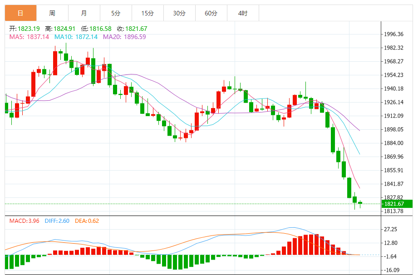Click the 1926.14 price axis label
The image size is (418, 275).
(393, 102)
